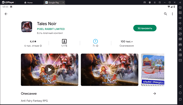
Task: Toggle fullscreen from the sidebar
Action: click(180, 29)
